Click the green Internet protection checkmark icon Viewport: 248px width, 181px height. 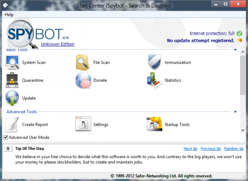(239, 34)
